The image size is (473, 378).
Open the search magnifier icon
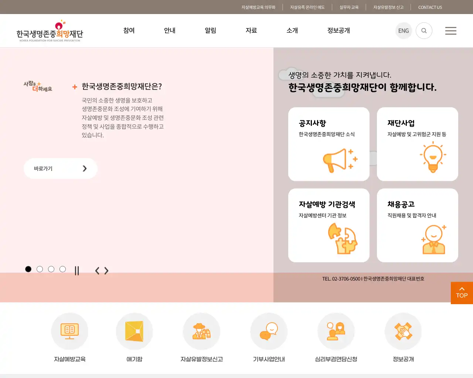424,31
